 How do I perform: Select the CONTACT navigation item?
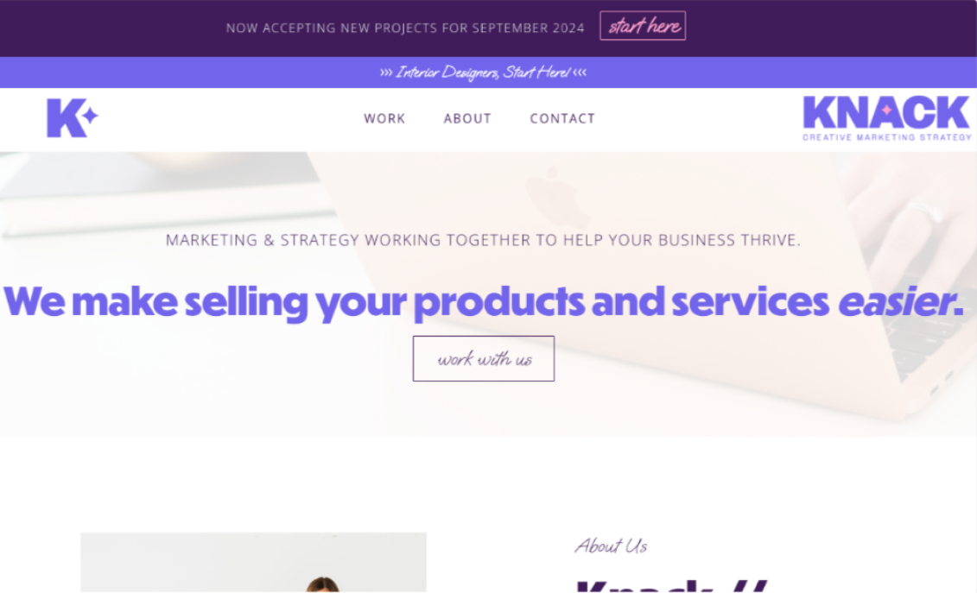[x=562, y=118]
